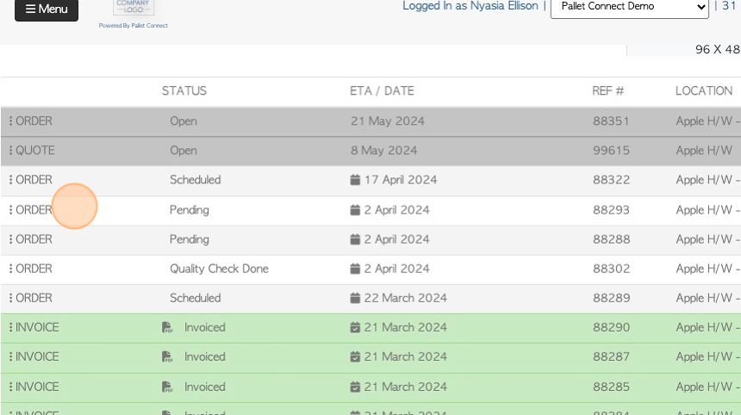This screenshot has width=741, height=415.
Task: Select reference number 88351
Action: coord(611,121)
